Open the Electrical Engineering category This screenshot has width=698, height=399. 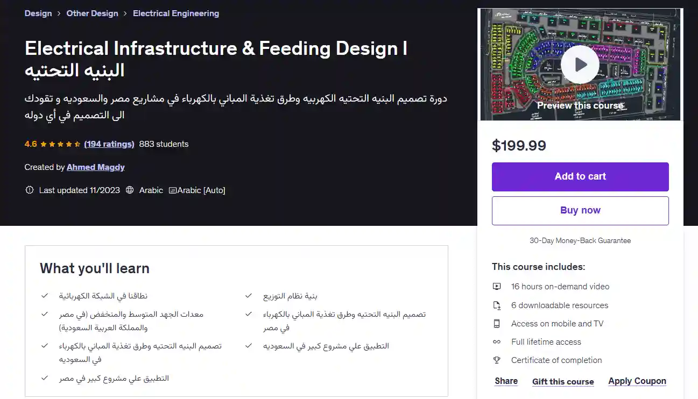tap(175, 13)
